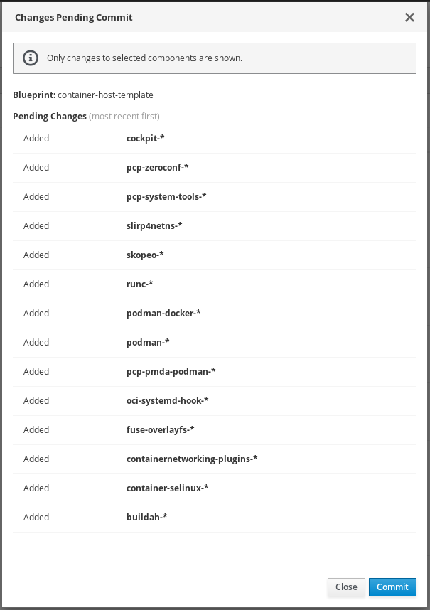The image size is (430, 610).
Task: Select the containernetworking-plugins-* entry
Action: click(192, 459)
